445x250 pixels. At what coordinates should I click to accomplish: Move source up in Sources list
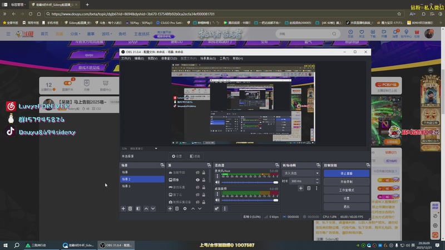pos(193,209)
